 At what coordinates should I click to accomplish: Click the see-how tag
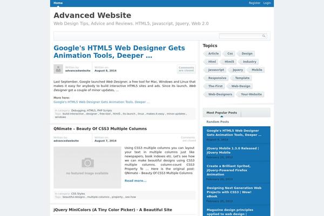point(130,197)
